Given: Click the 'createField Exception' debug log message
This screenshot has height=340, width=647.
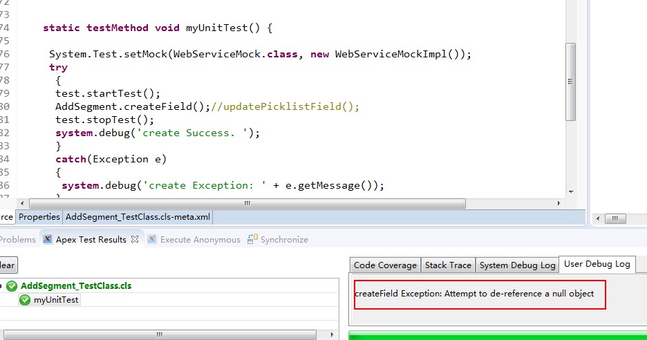Looking at the screenshot, I should [474, 294].
